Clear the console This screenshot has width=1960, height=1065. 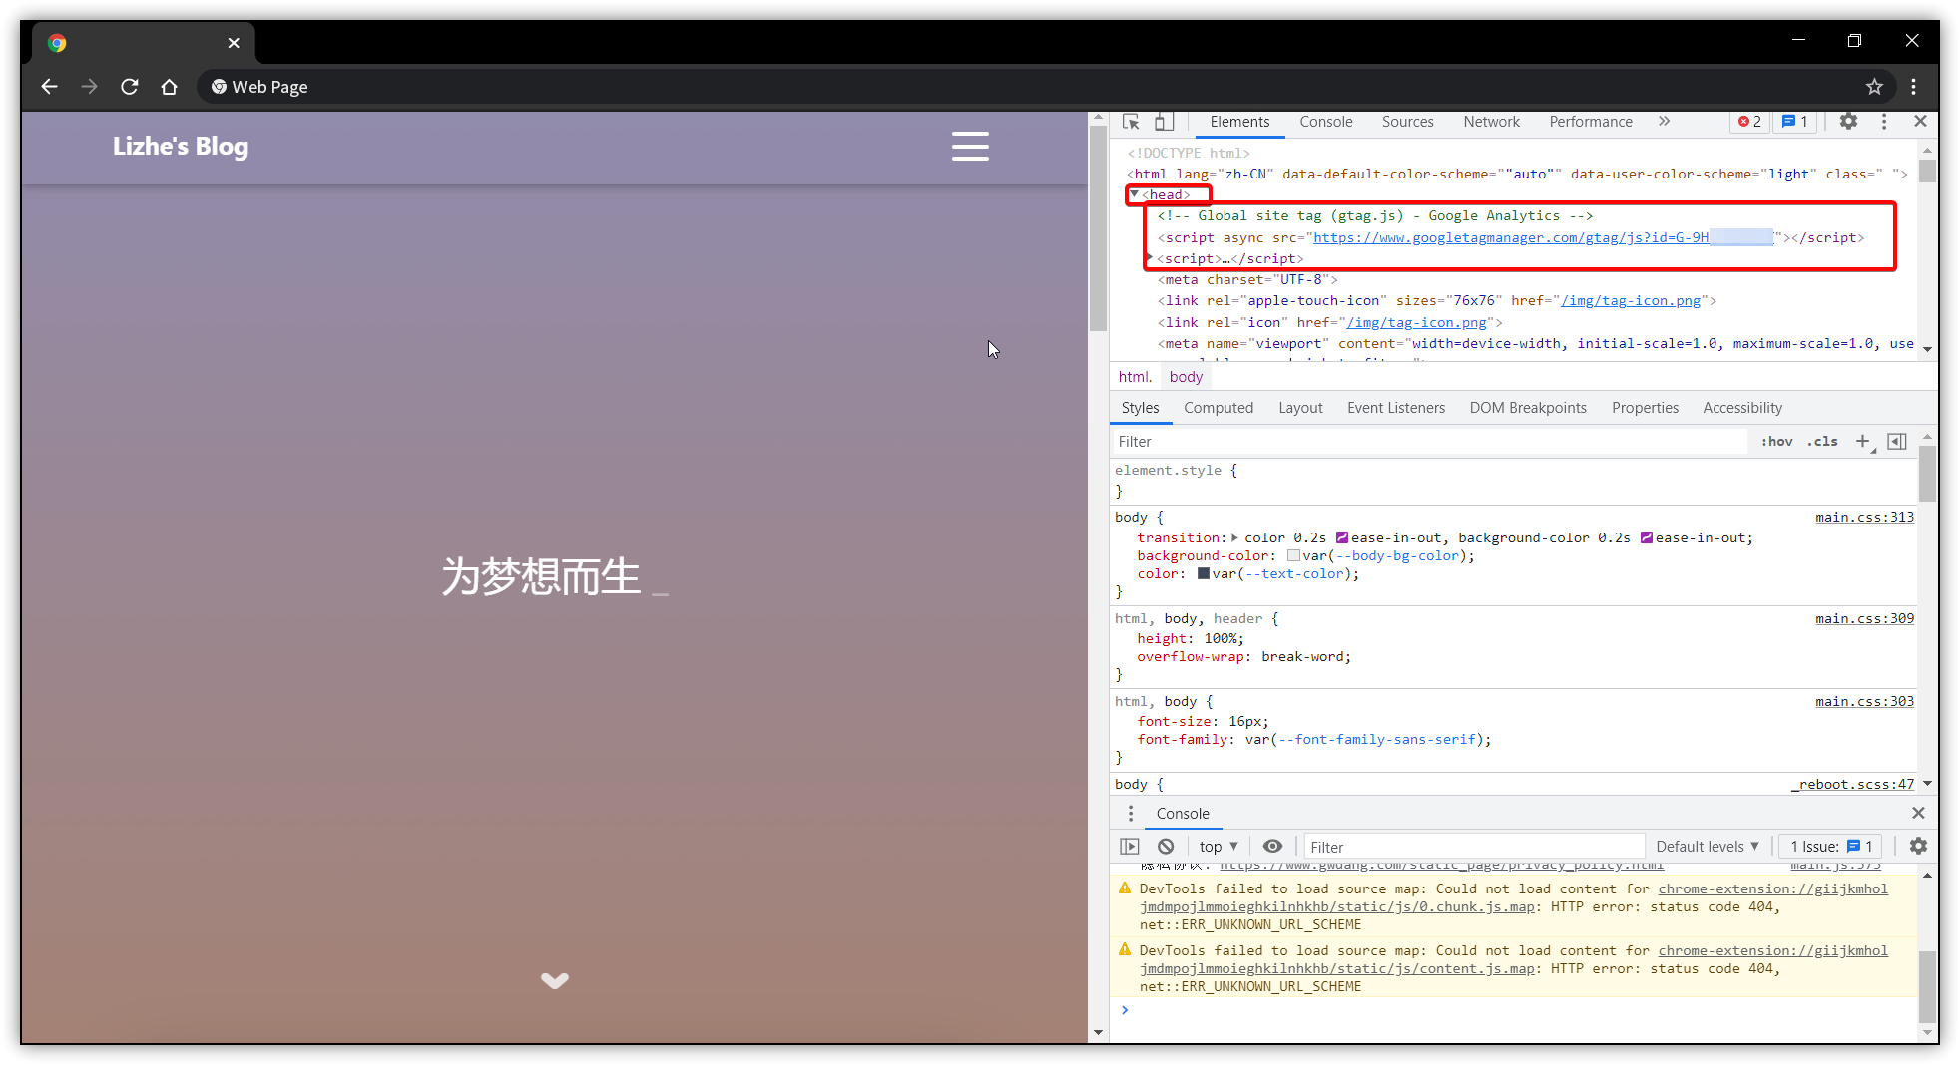(1166, 846)
